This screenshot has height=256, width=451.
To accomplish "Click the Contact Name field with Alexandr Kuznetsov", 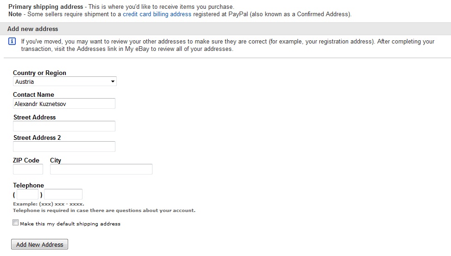I will (64, 104).
